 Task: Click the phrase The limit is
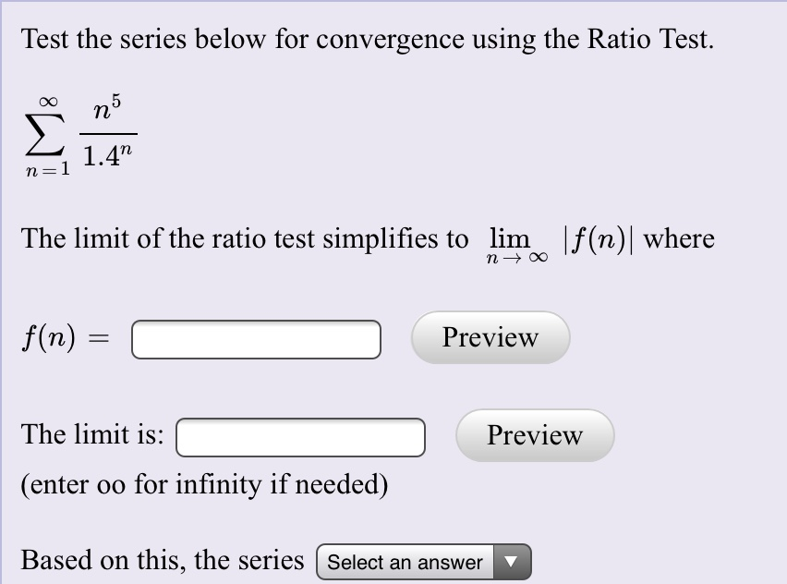[91, 433]
